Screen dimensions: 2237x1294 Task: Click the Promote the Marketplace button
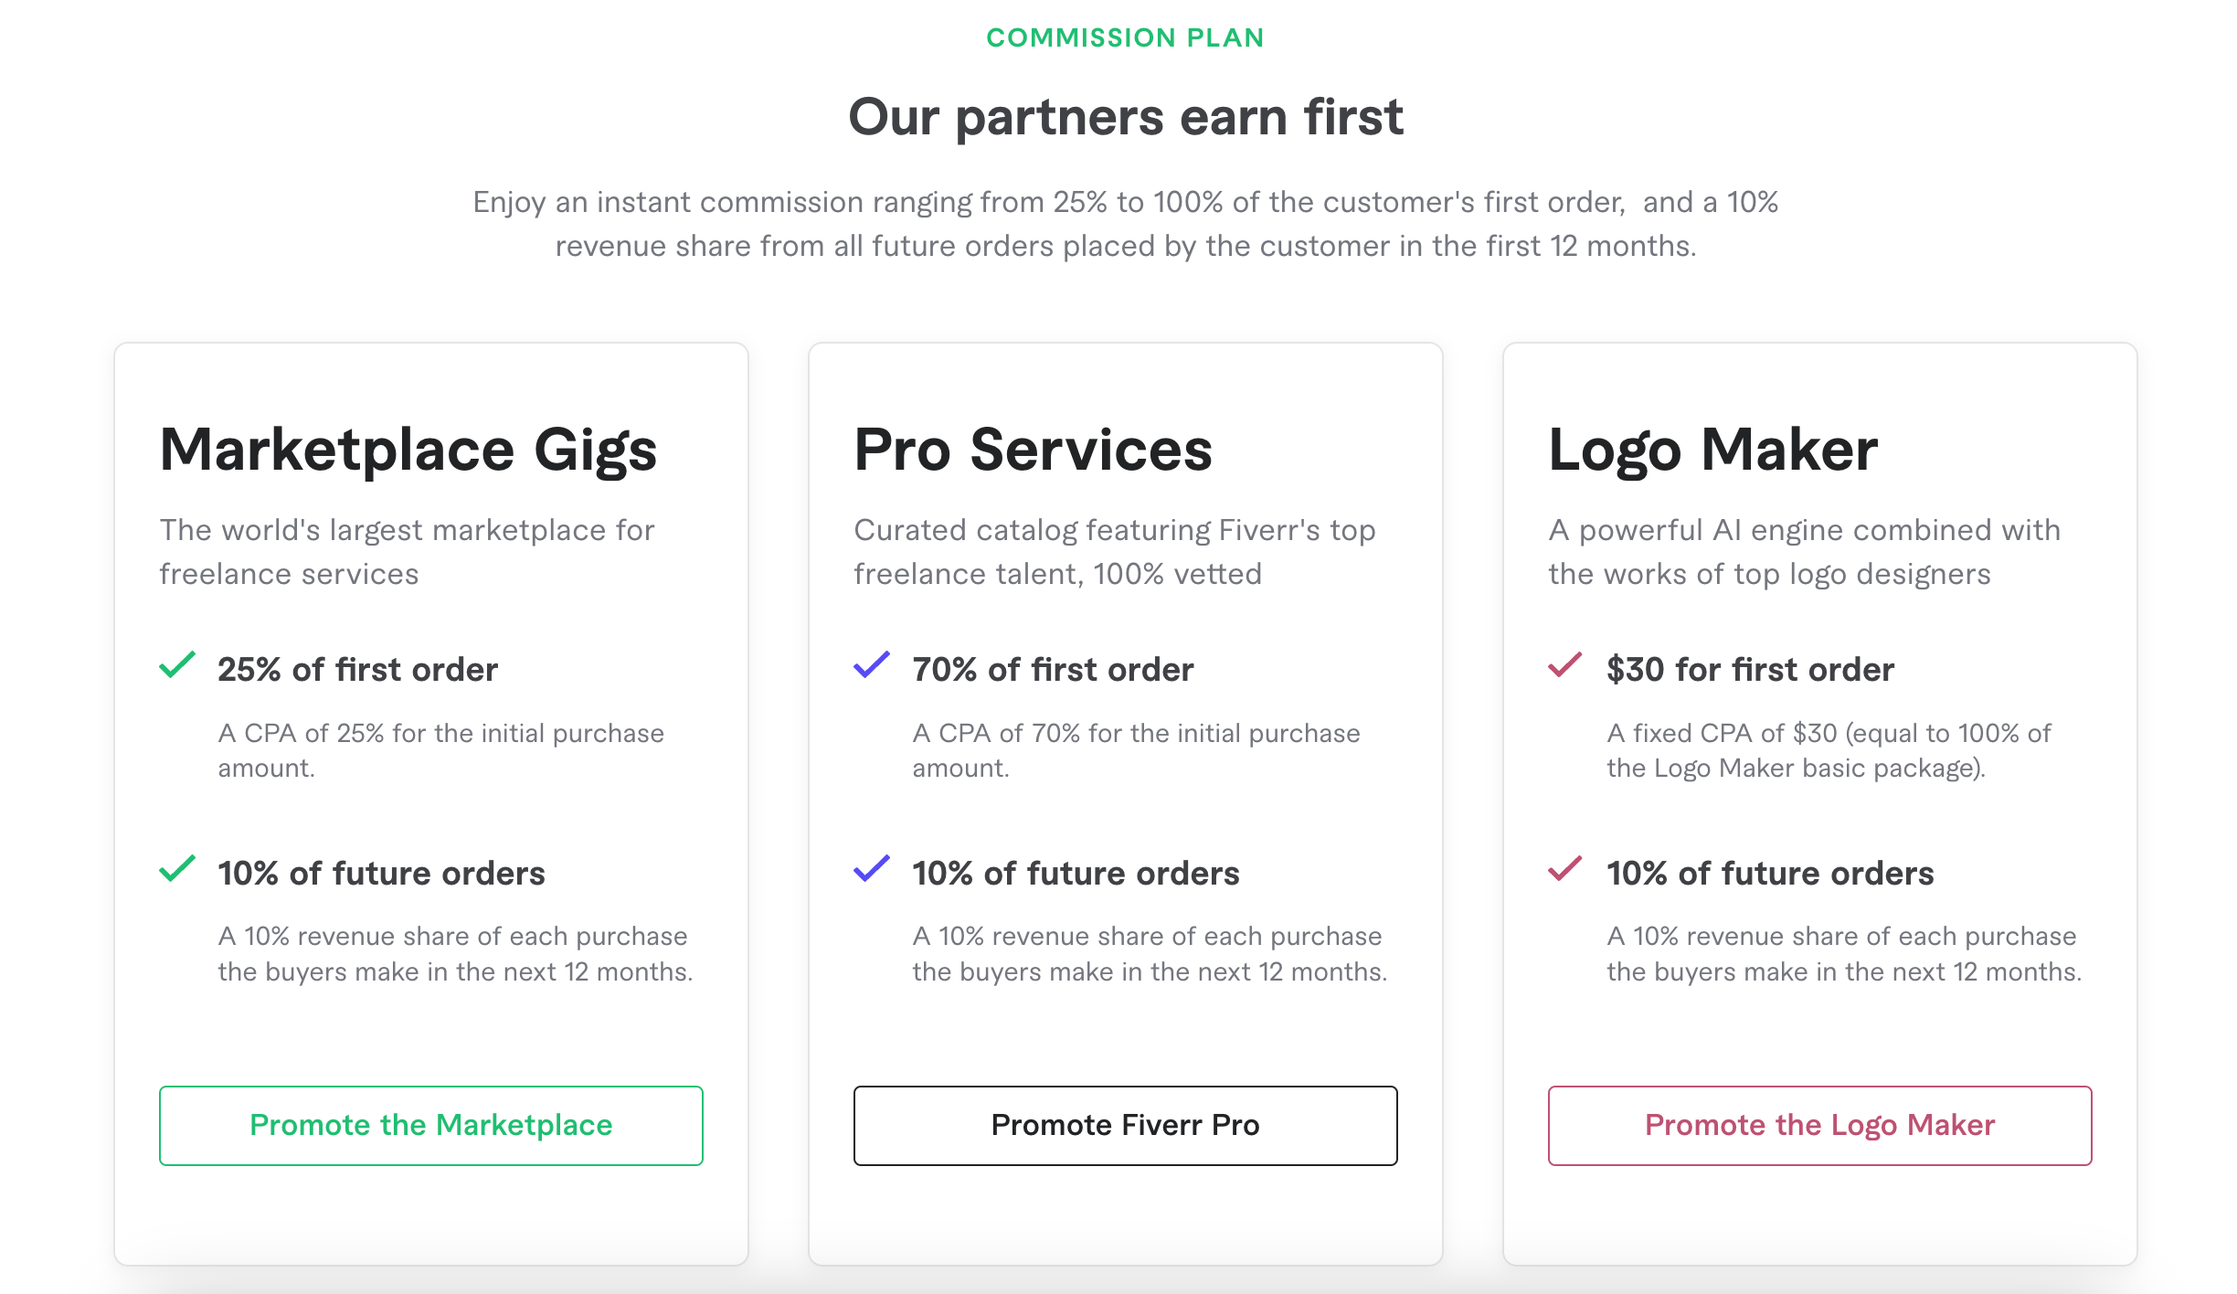coord(431,1125)
